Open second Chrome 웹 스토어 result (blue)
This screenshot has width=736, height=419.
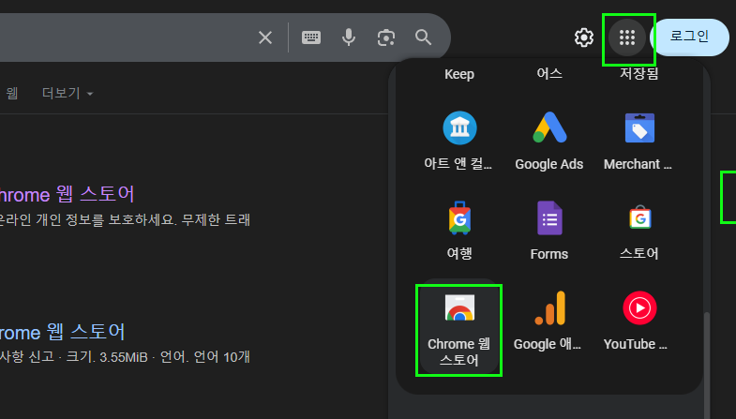point(62,332)
